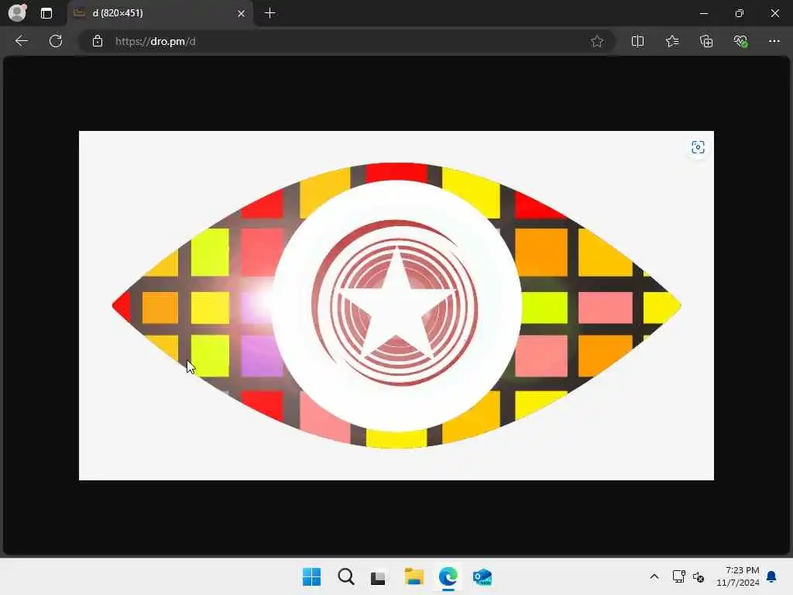Refresh the current page
Image resolution: width=793 pixels, height=595 pixels.
(56, 41)
